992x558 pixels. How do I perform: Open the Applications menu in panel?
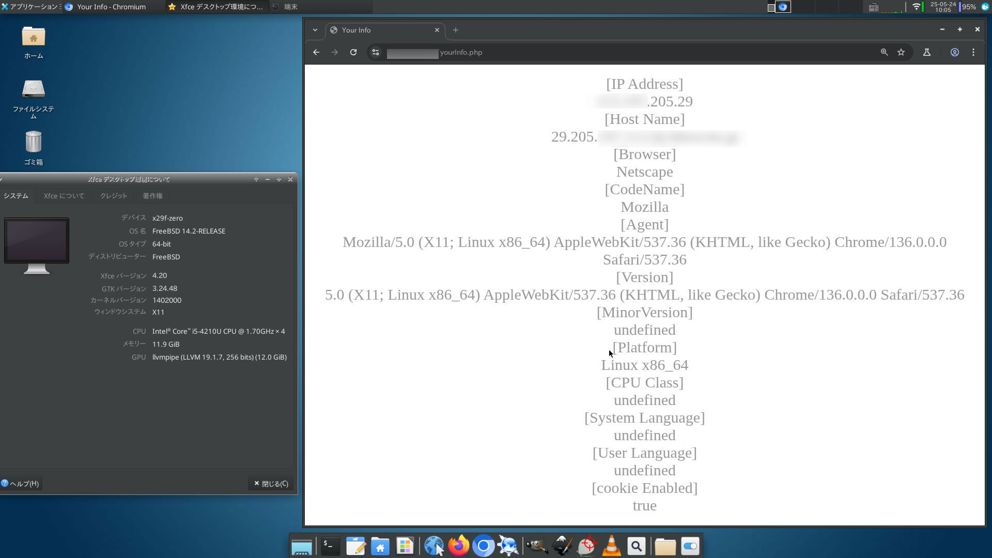point(31,7)
